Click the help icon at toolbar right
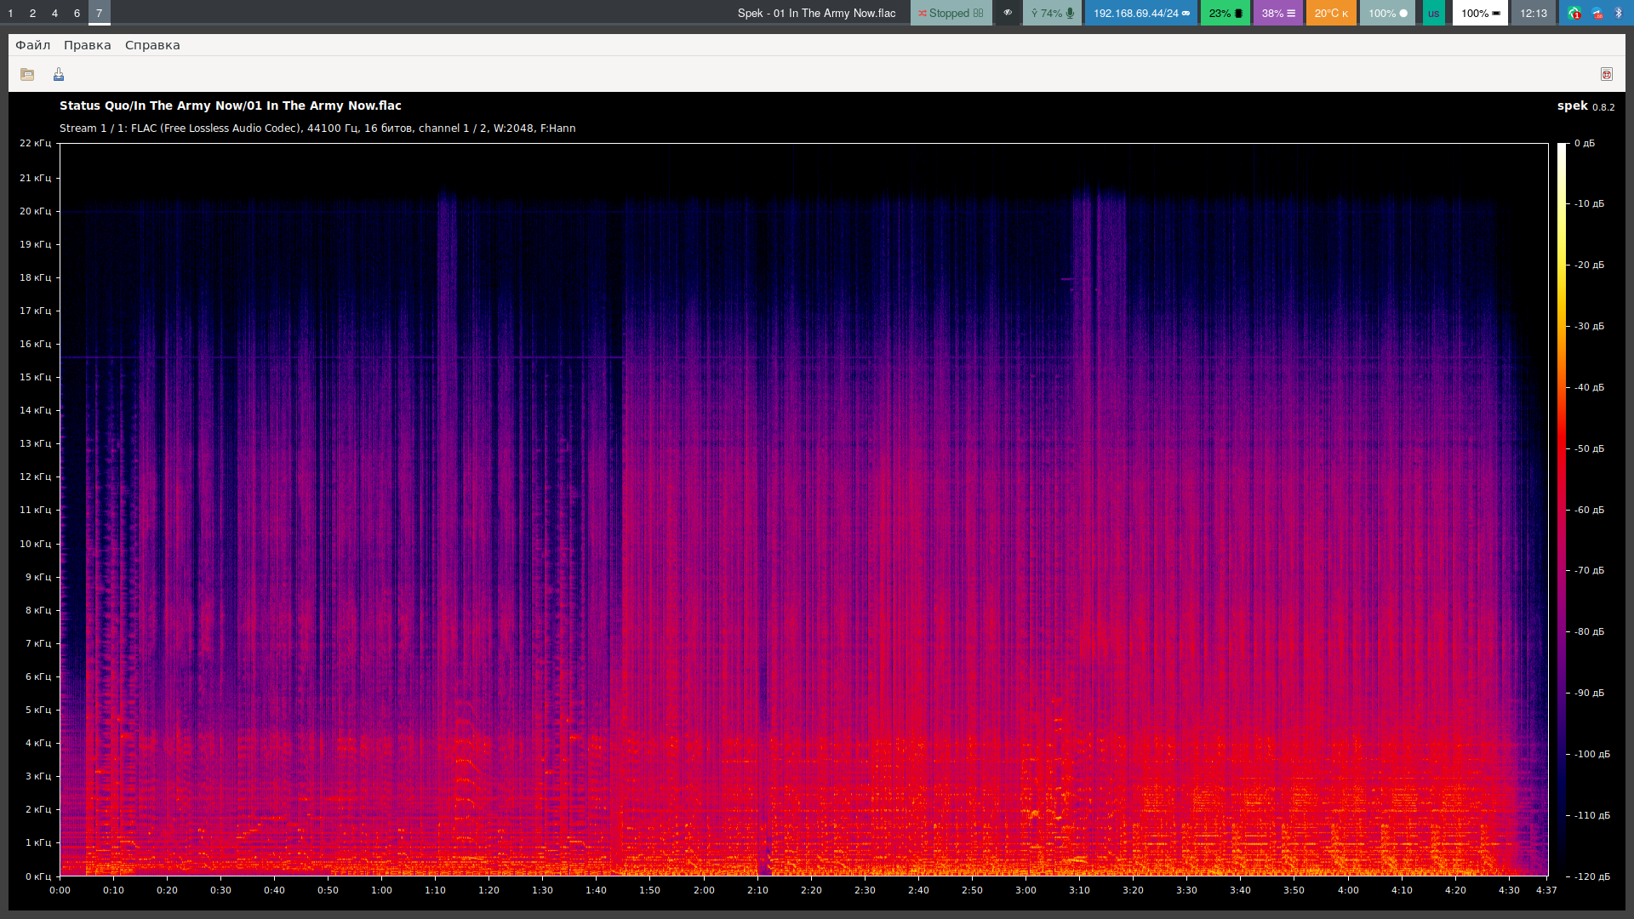 point(1606,75)
